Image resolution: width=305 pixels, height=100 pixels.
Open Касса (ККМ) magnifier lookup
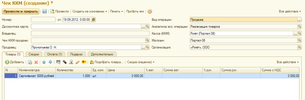(299, 34)
